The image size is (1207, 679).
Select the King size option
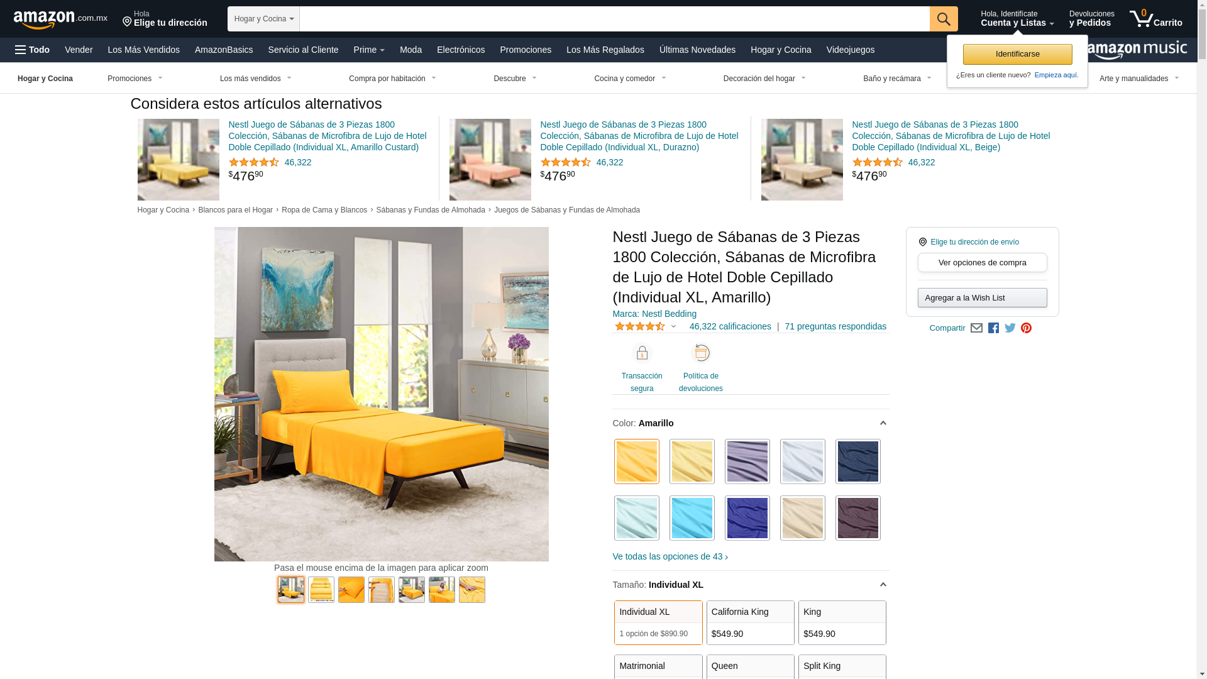(842, 622)
